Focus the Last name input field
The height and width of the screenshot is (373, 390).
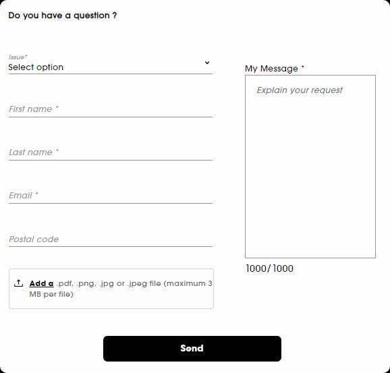click(x=111, y=152)
